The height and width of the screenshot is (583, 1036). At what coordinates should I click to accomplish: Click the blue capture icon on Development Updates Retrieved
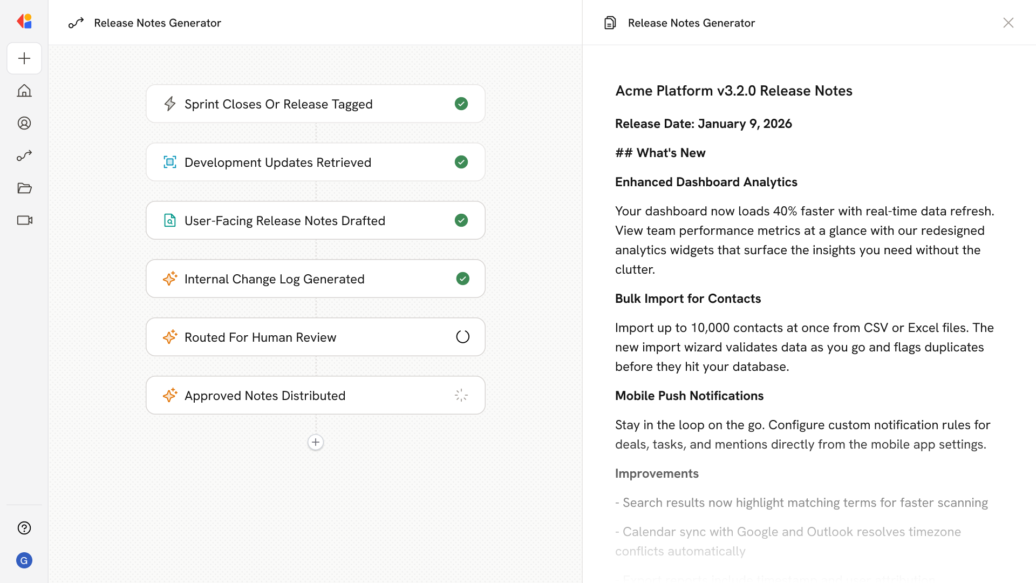pos(170,162)
